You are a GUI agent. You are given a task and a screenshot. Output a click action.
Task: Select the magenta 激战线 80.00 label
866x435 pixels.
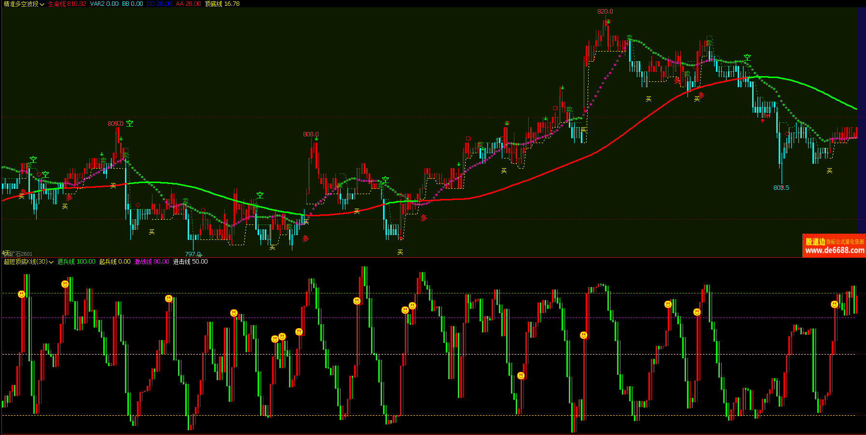point(151,262)
